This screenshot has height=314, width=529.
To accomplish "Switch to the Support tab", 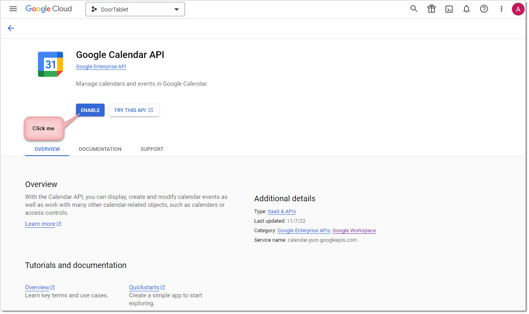I will coord(152,149).
